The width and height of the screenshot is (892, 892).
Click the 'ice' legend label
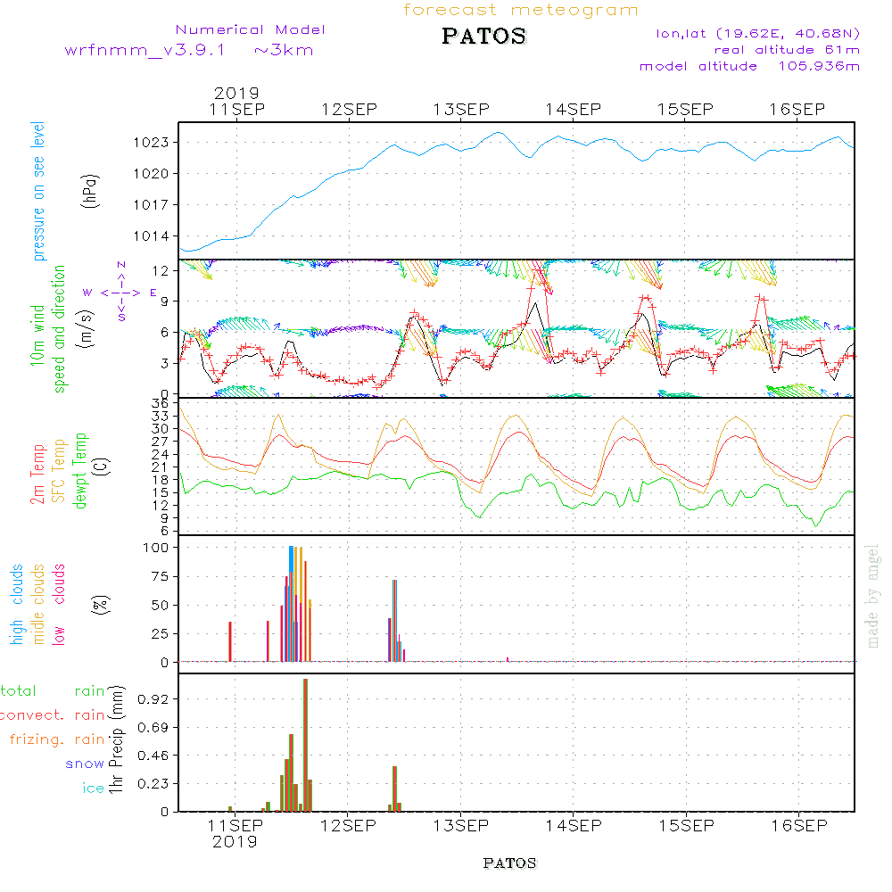tap(94, 788)
